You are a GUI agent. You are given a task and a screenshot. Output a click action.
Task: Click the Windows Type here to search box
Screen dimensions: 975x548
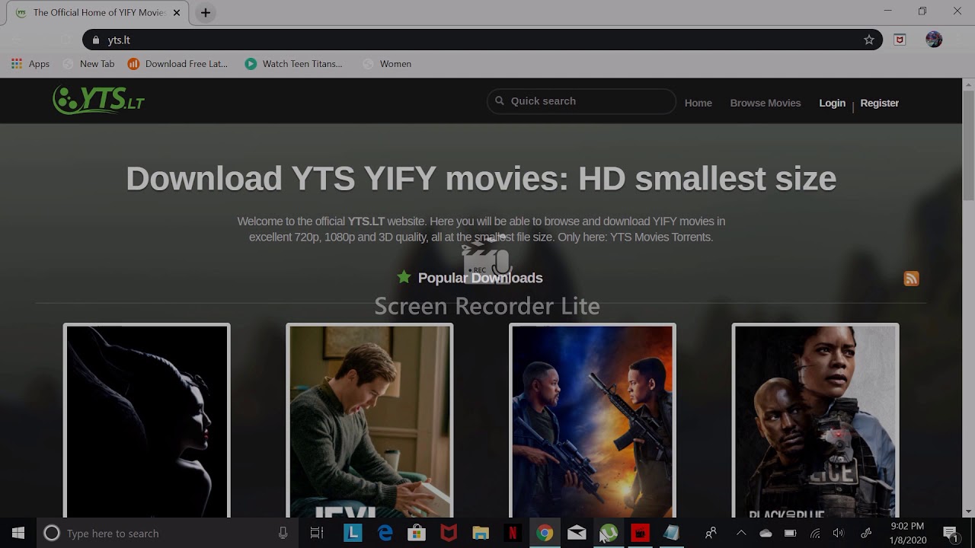[168, 534]
